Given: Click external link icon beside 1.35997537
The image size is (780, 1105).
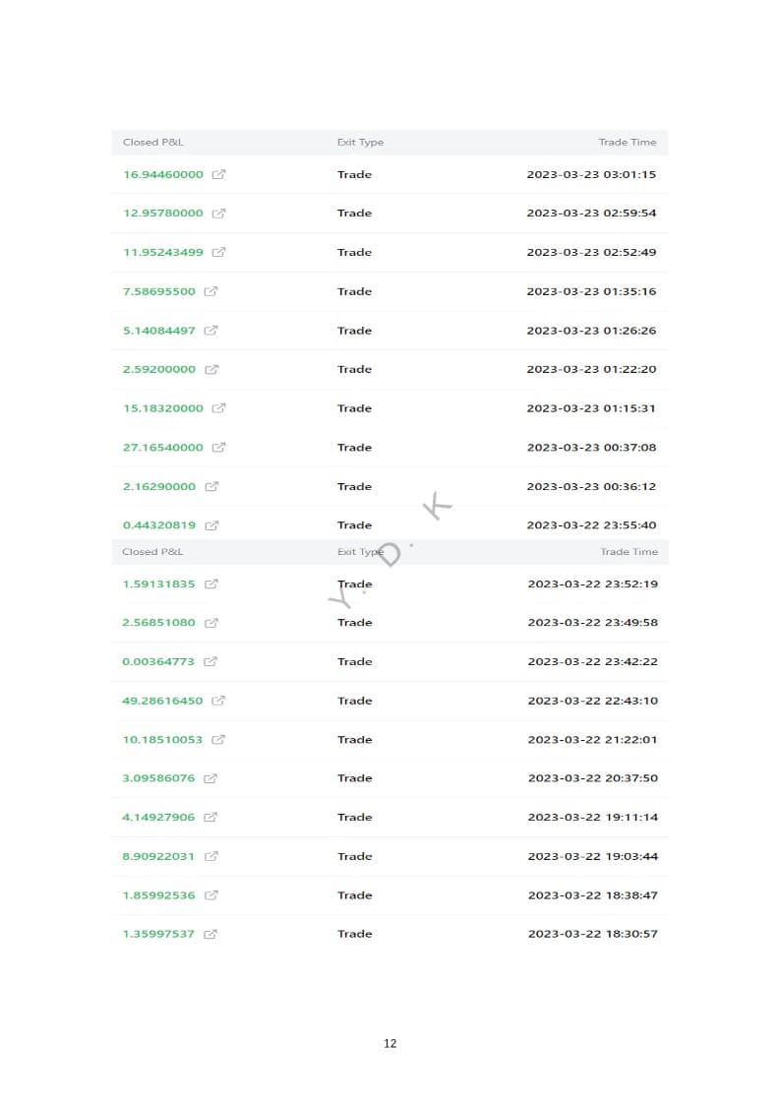Looking at the screenshot, I should 210,935.
